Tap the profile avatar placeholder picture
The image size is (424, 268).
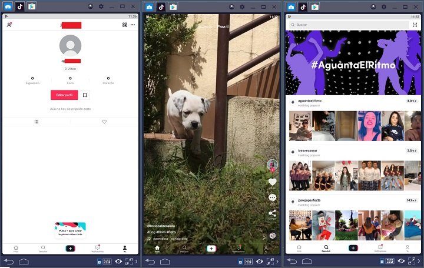[x=70, y=46]
